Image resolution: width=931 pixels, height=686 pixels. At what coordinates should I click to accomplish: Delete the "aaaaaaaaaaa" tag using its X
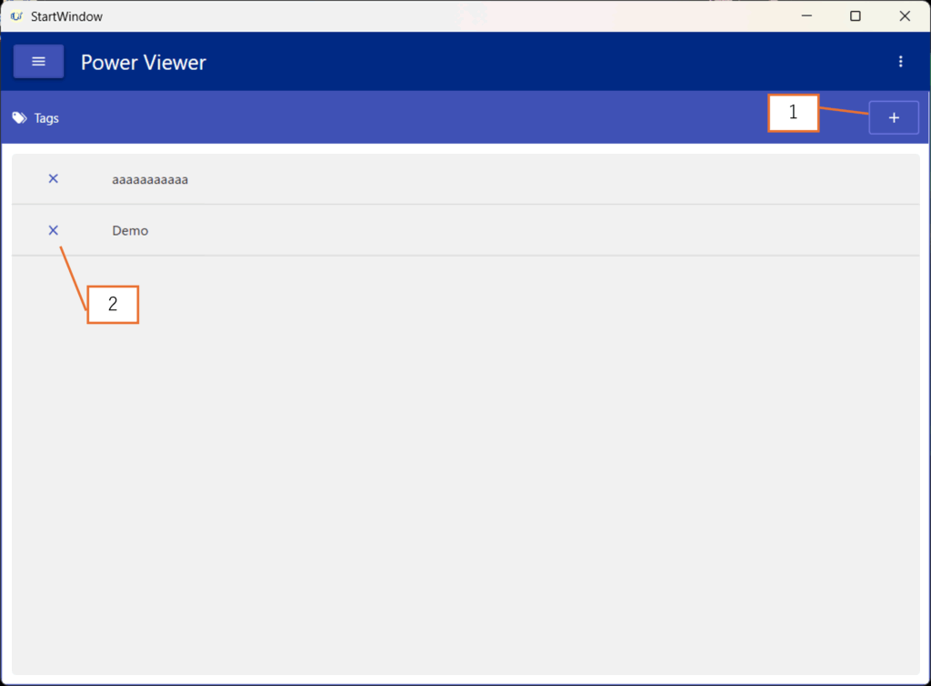click(53, 179)
